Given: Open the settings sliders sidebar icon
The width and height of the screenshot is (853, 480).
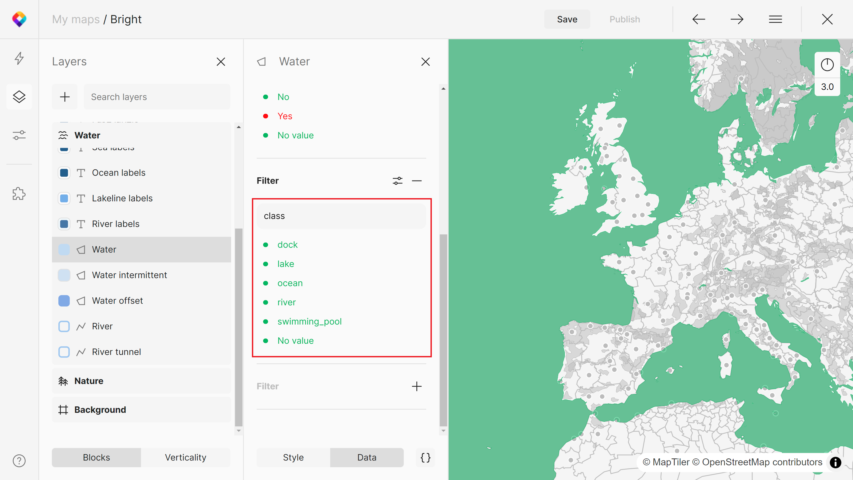Looking at the screenshot, I should click(19, 135).
